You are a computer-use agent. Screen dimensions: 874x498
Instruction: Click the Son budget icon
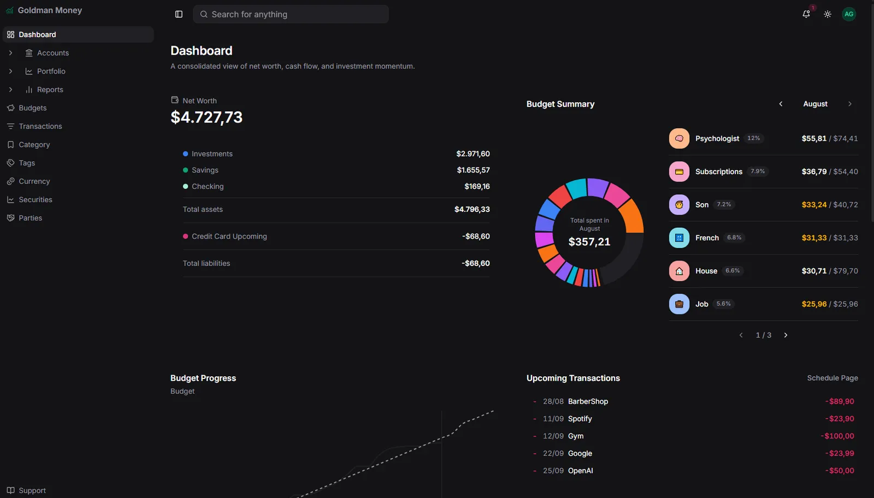click(679, 205)
